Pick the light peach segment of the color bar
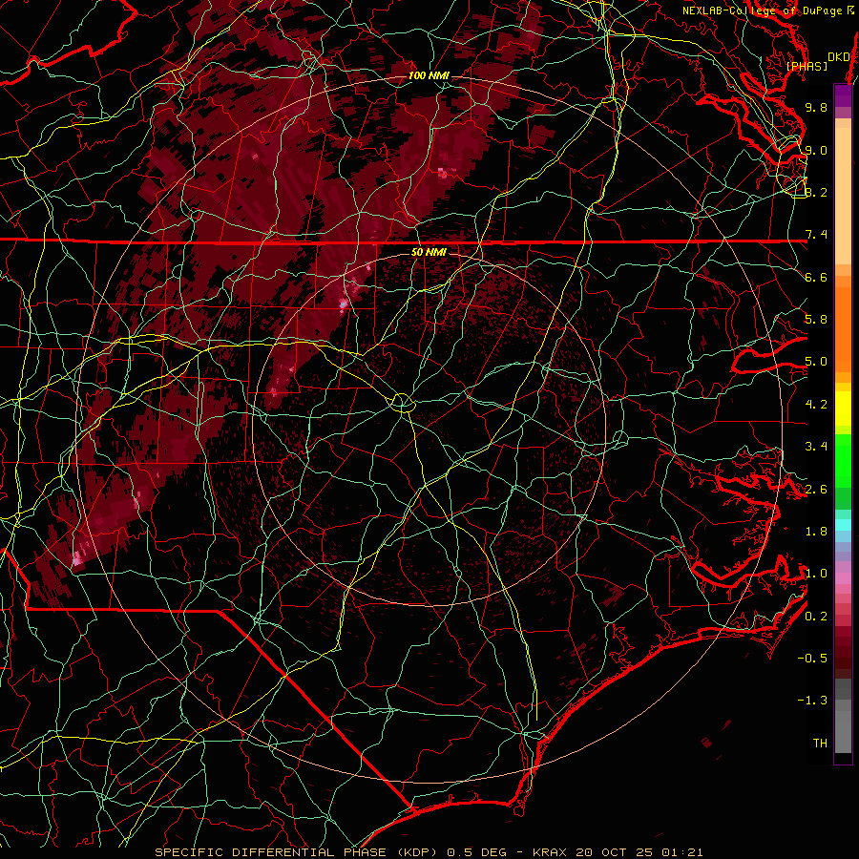 843,196
